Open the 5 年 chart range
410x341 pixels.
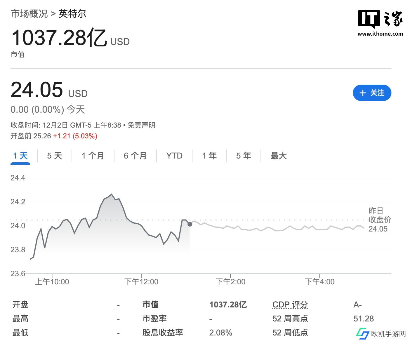pos(244,156)
